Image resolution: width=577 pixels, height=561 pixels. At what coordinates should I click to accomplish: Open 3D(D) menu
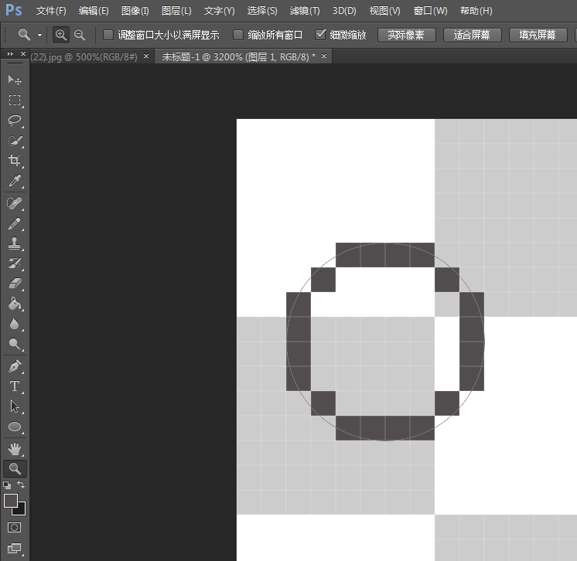pyautogui.click(x=344, y=11)
